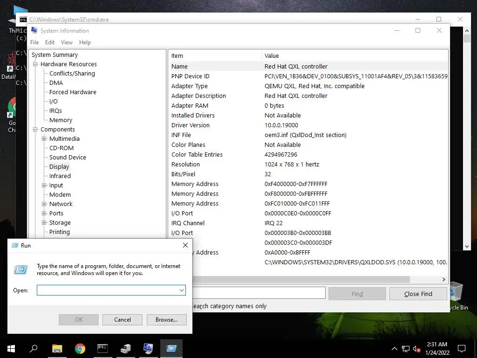Select the Resolution row
The width and height of the screenshot is (477, 358).
[x=308, y=165]
